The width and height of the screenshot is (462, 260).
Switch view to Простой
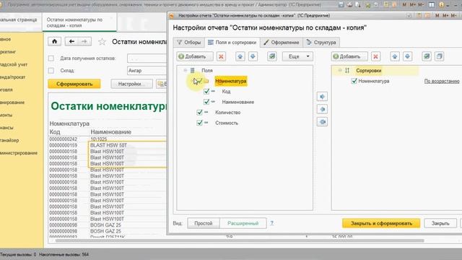click(x=204, y=223)
